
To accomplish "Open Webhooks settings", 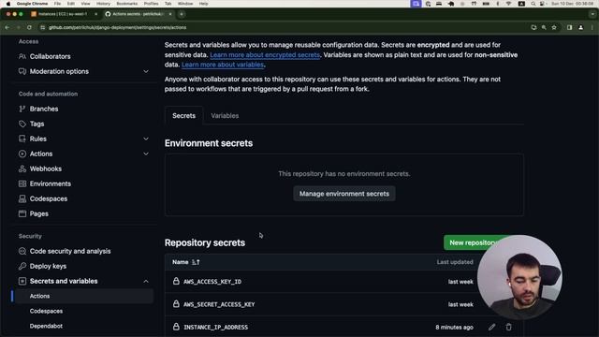I will click(46, 168).
